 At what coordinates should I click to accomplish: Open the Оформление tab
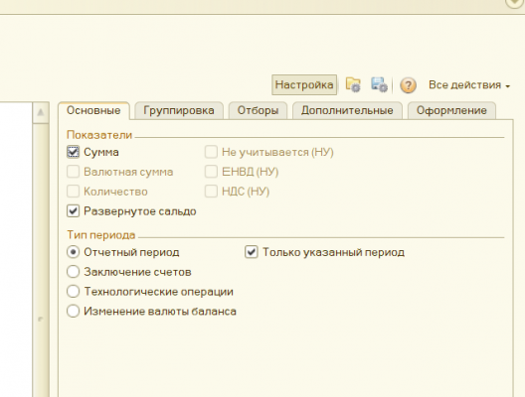(x=451, y=110)
